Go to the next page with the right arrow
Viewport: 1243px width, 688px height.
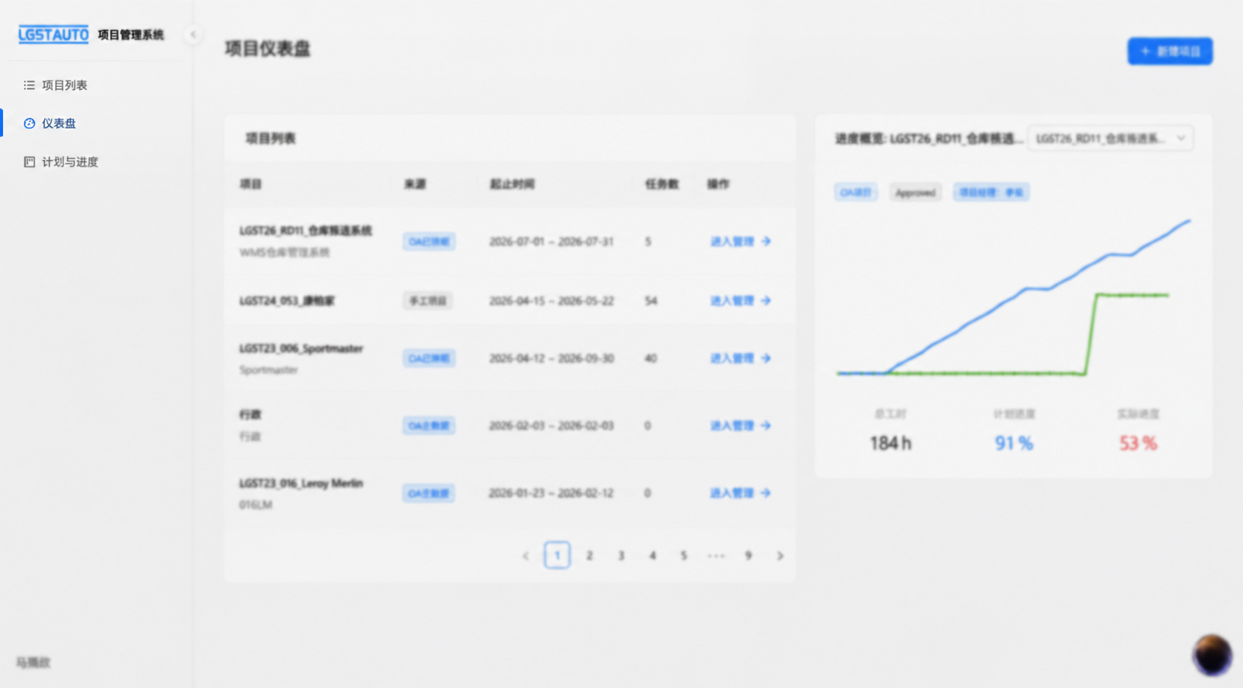click(780, 555)
